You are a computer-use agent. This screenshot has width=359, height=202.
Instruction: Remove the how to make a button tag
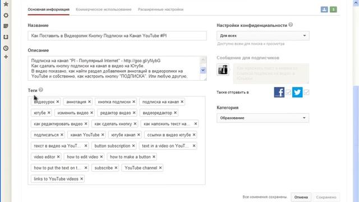(154, 157)
